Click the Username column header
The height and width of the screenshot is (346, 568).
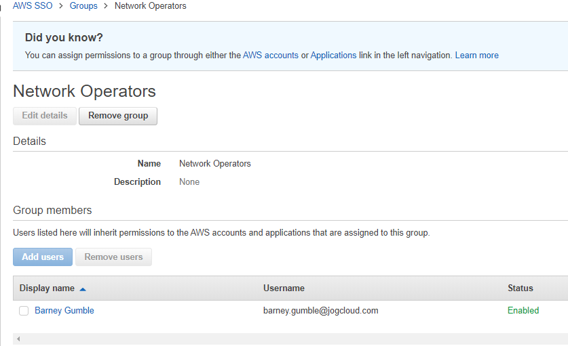(x=284, y=288)
